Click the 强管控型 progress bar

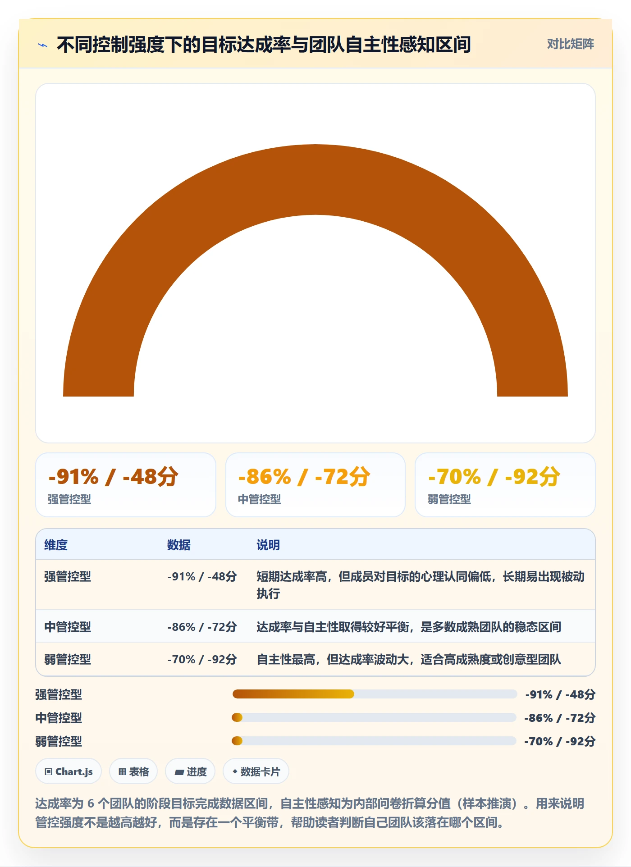pos(375,694)
